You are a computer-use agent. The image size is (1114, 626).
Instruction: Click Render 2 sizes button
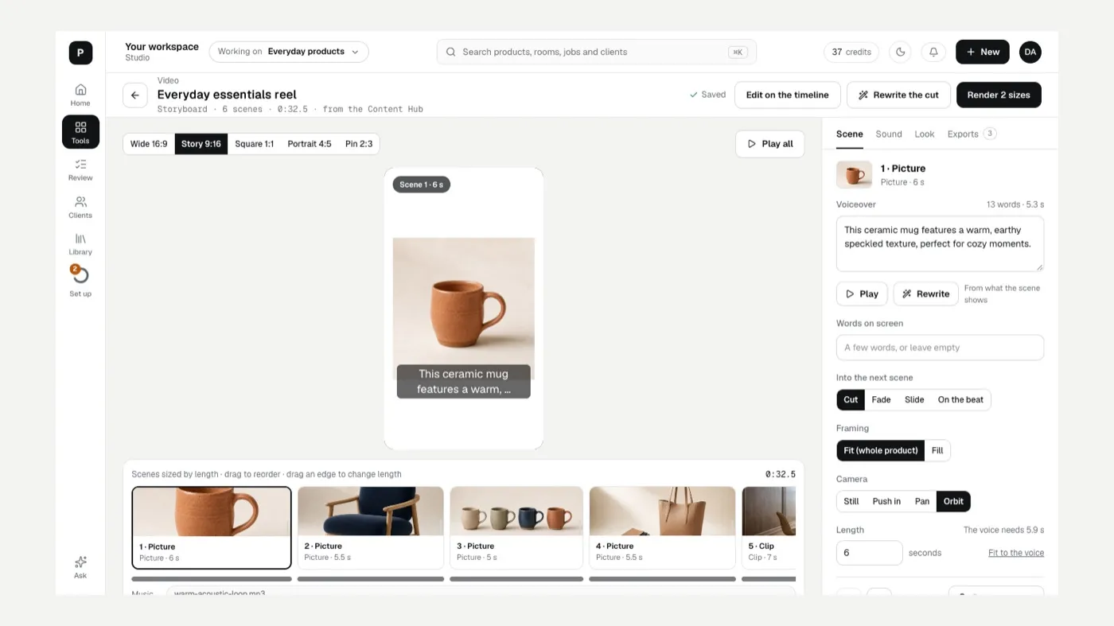[999, 95]
